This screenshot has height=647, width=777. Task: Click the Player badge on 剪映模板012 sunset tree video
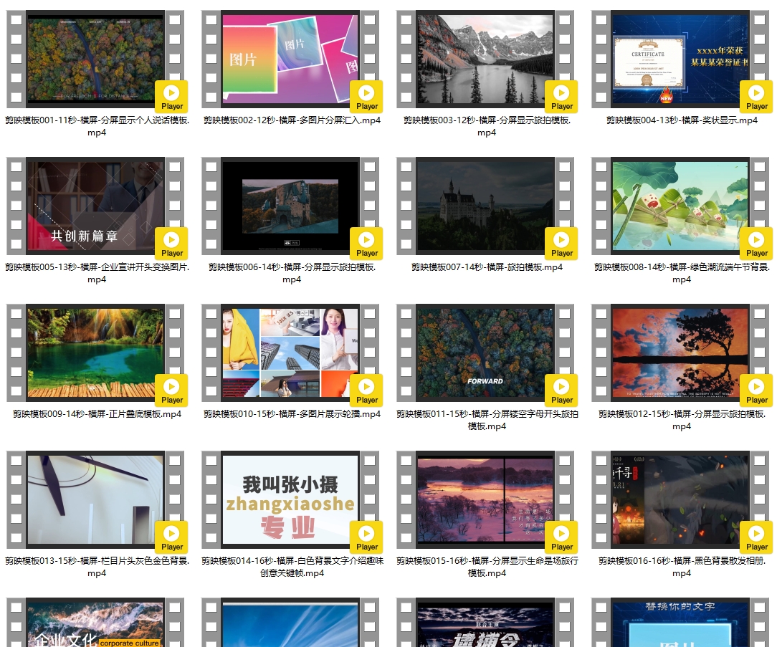tap(756, 390)
